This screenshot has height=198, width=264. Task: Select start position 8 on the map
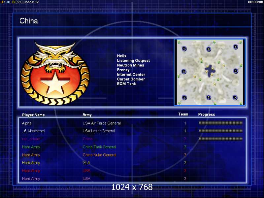pos(184,72)
